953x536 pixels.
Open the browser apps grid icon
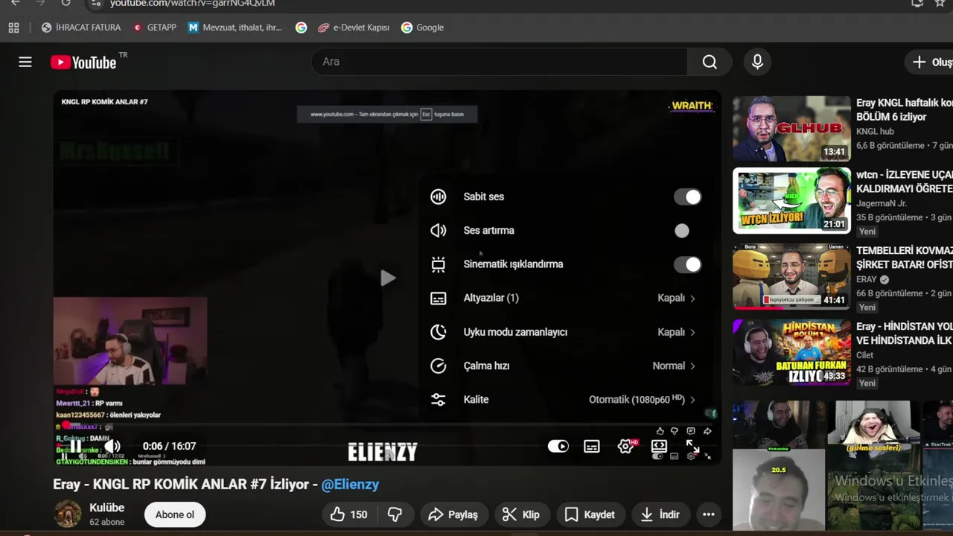pyautogui.click(x=13, y=28)
